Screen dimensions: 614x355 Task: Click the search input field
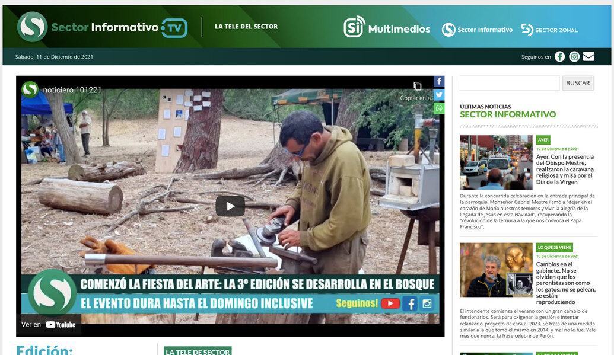click(509, 83)
